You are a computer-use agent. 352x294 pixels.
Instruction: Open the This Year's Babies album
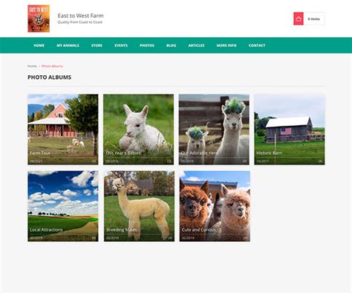139,130
